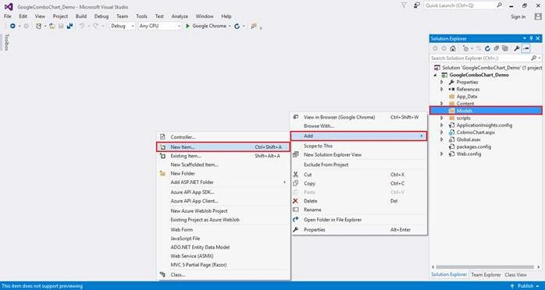Click the account avatar icon near Sign in

point(538,16)
